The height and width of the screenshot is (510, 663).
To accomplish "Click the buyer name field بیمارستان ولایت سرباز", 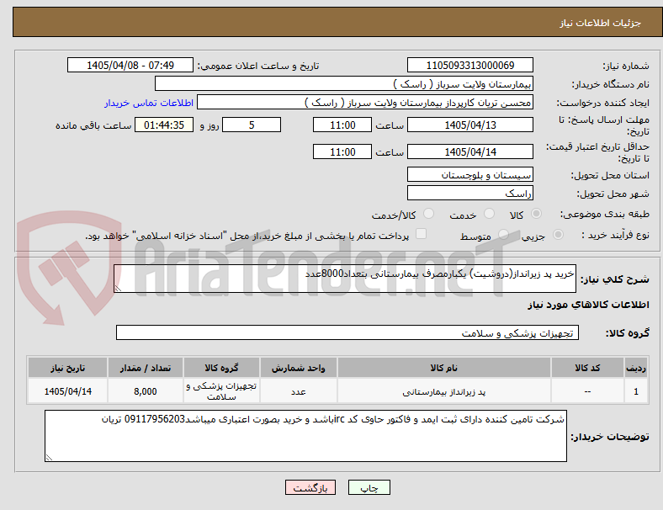I will [x=344, y=83].
